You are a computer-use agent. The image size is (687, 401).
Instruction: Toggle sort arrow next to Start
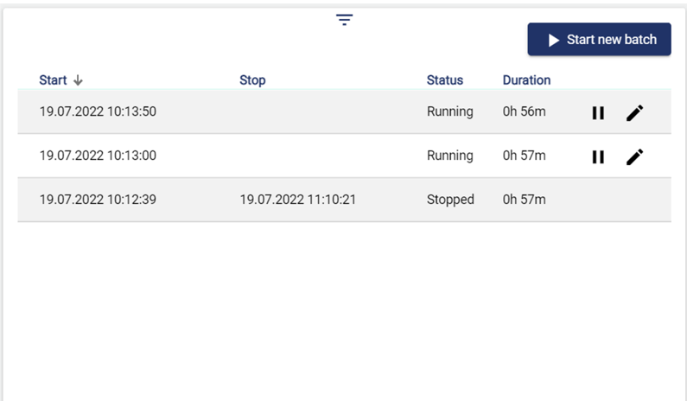click(x=78, y=80)
